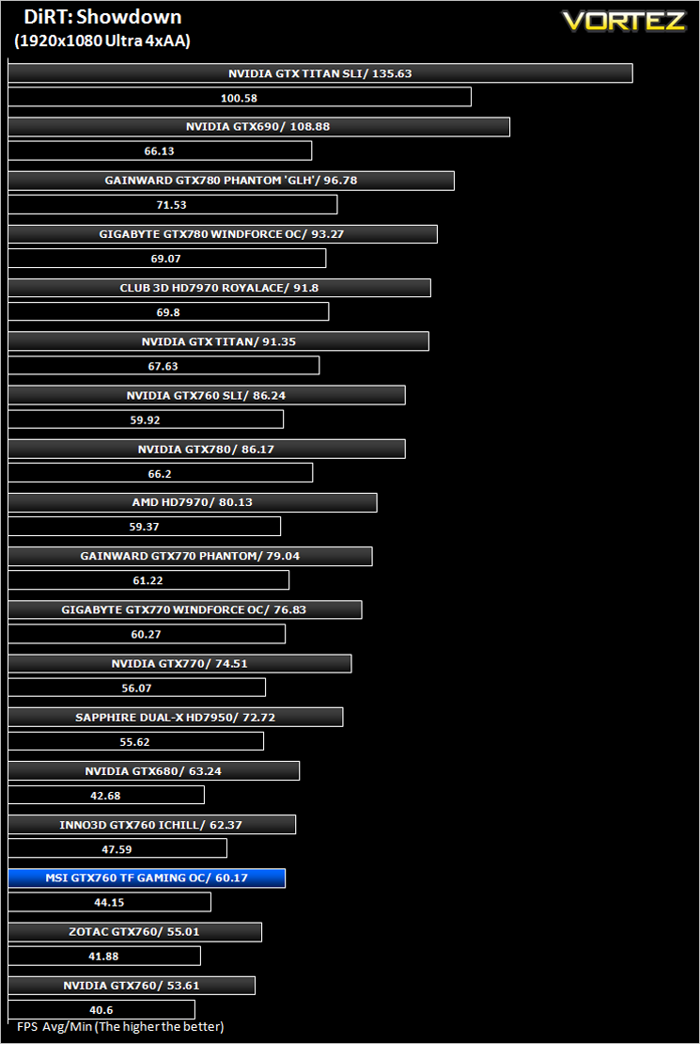Select the GIGABYTE GTX780 WINDFORCE OC bar
Image resolution: width=700 pixels, height=1044 pixels.
(x=223, y=234)
